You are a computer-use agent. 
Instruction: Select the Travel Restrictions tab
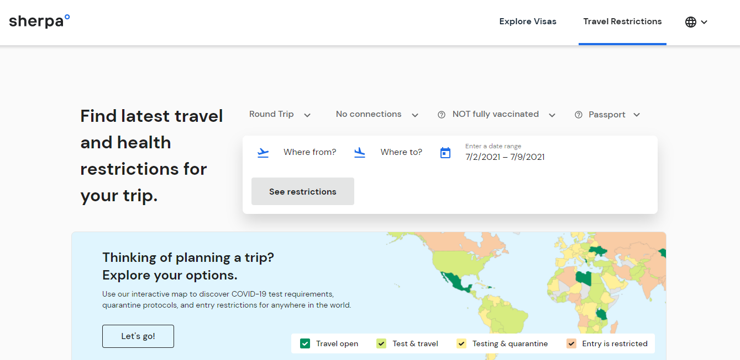pos(622,22)
